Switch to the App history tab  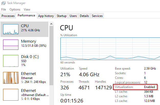(x=46, y=16)
